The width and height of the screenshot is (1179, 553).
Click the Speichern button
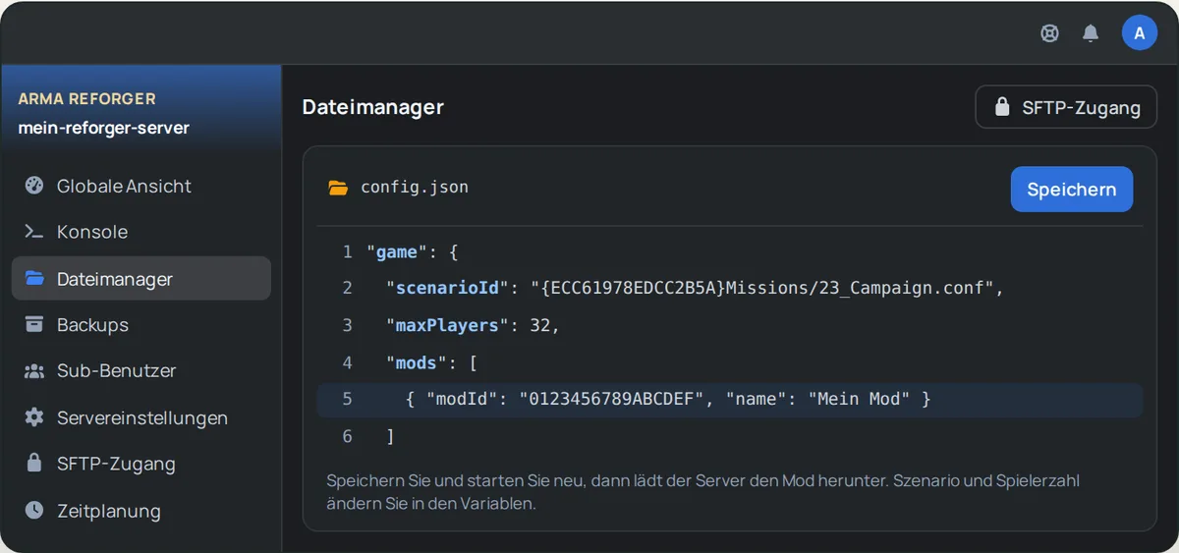point(1071,190)
